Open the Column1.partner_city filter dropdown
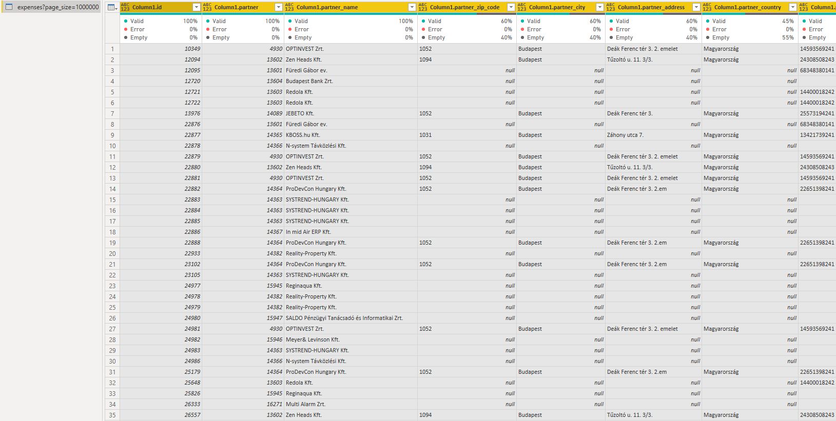Viewport: 836px width, 421px height. [x=599, y=7]
